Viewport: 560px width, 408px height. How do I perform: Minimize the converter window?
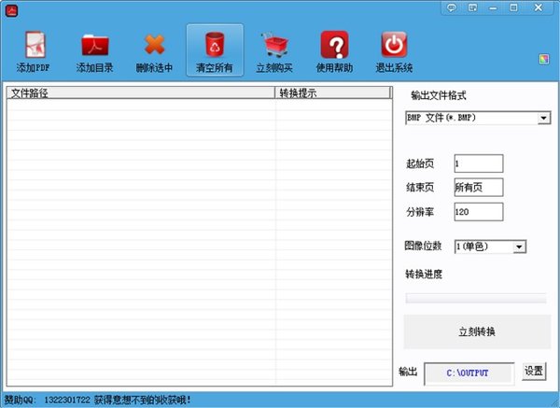(493, 7)
